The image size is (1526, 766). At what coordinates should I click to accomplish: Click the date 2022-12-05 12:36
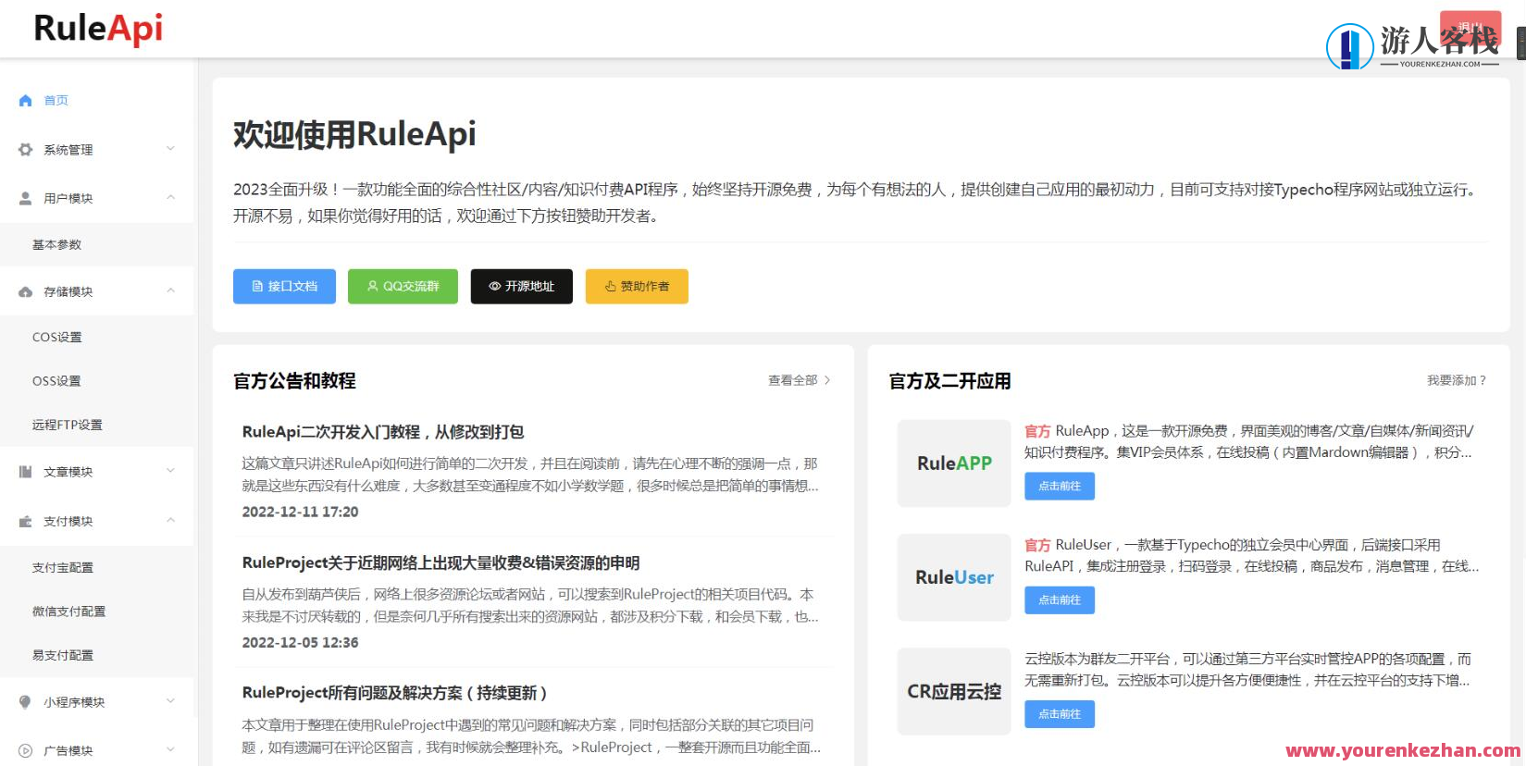point(300,642)
